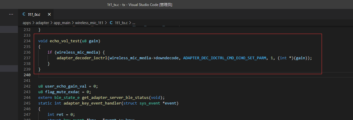The width and height of the screenshot is (353, 120).
Task: Click the C file icon in the tab
Action: point(24,14)
